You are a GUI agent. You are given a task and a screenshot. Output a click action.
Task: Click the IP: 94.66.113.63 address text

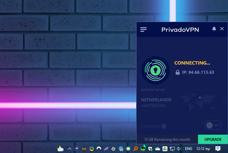tap(198, 72)
